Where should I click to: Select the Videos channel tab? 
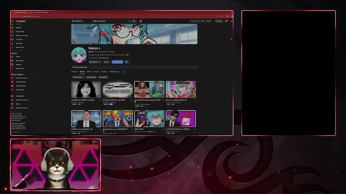click(82, 72)
